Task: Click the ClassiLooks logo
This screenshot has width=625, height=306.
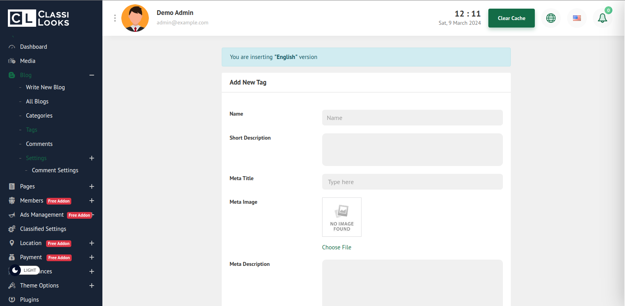Action: pos(39,18)
